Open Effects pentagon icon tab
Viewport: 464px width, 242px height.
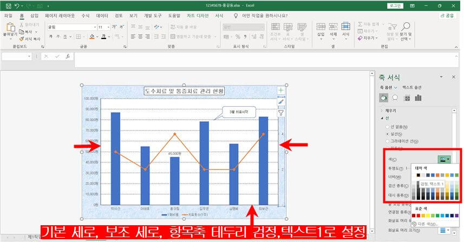[x=395, y=97]
